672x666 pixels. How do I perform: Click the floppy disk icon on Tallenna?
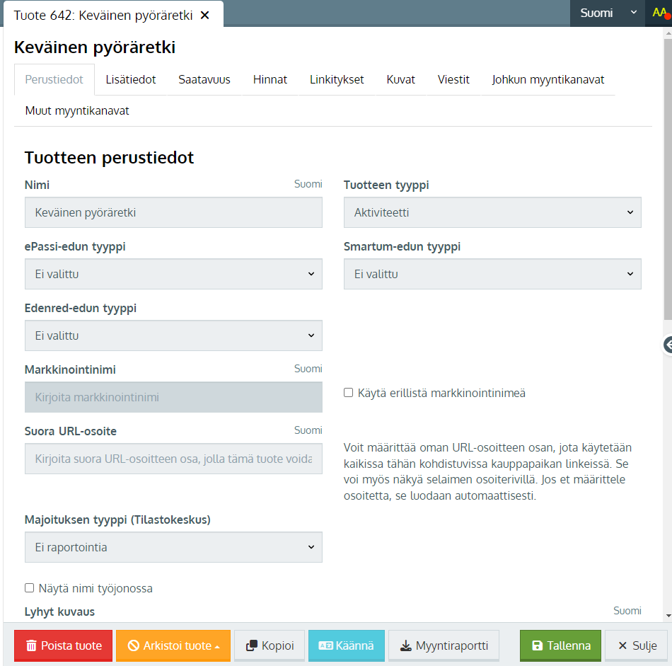[537, 645]
